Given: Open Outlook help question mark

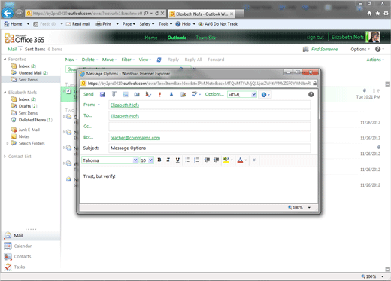Looking at the screenshot, I should (x=378, y=49).
